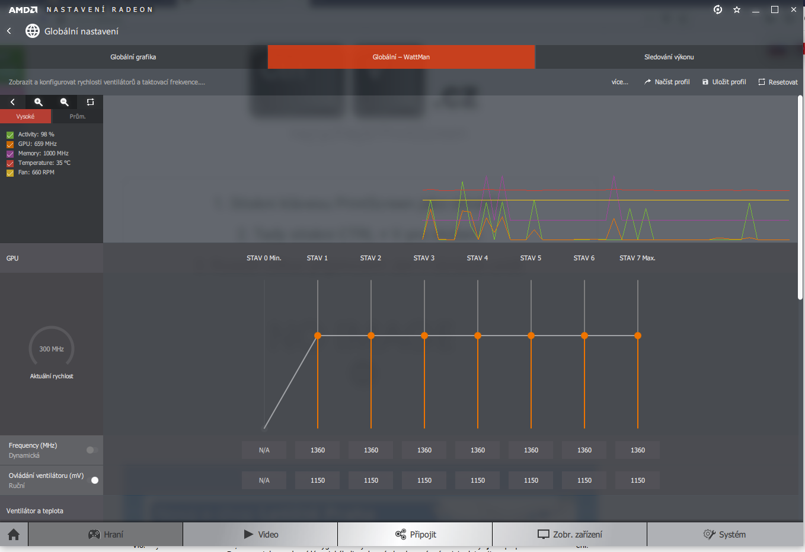Click the STAV 4 slider handle
Viewport: 805px width, 552px height.
pos(478,336)
